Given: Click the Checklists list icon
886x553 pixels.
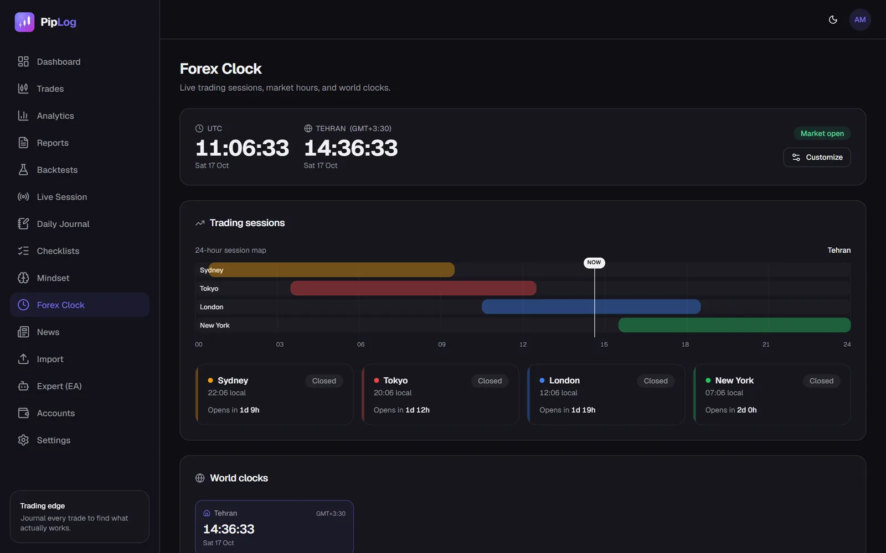Looking at the screenshot, I should point(23,251).
